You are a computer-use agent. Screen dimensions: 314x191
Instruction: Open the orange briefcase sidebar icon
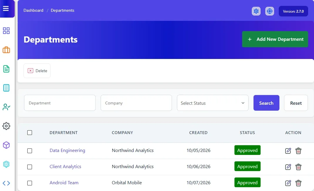[x=6, y=50]
